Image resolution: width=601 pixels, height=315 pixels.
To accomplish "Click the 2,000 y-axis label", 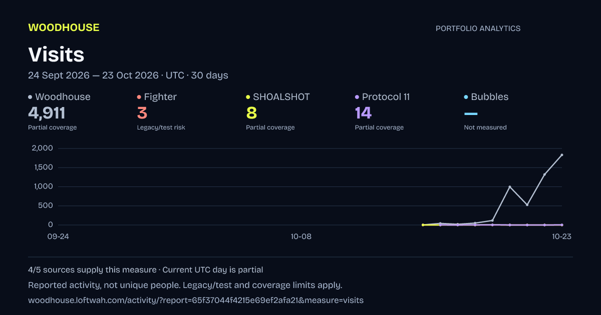I will coord(42,148).
